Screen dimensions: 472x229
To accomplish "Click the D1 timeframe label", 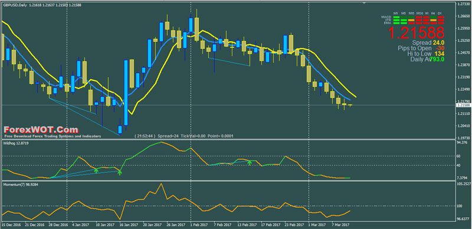I will (x=440, y=13).
